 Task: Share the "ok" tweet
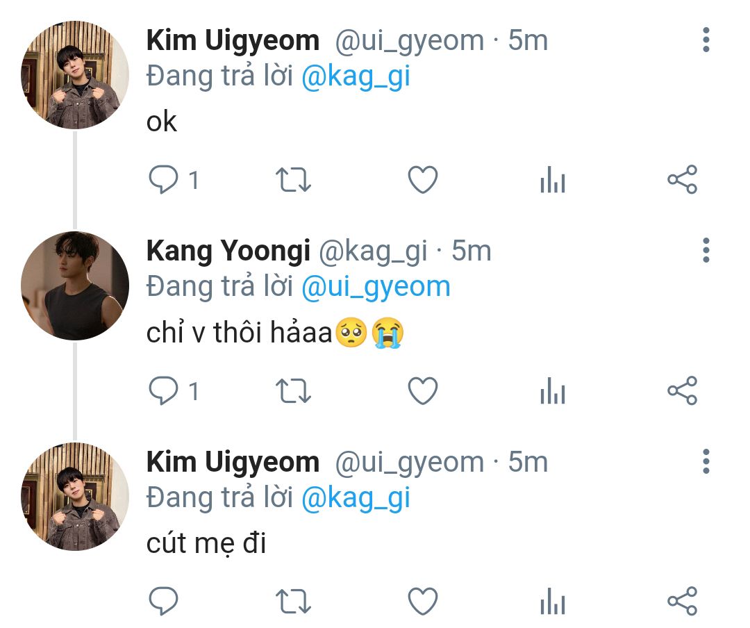coord(682,180)
